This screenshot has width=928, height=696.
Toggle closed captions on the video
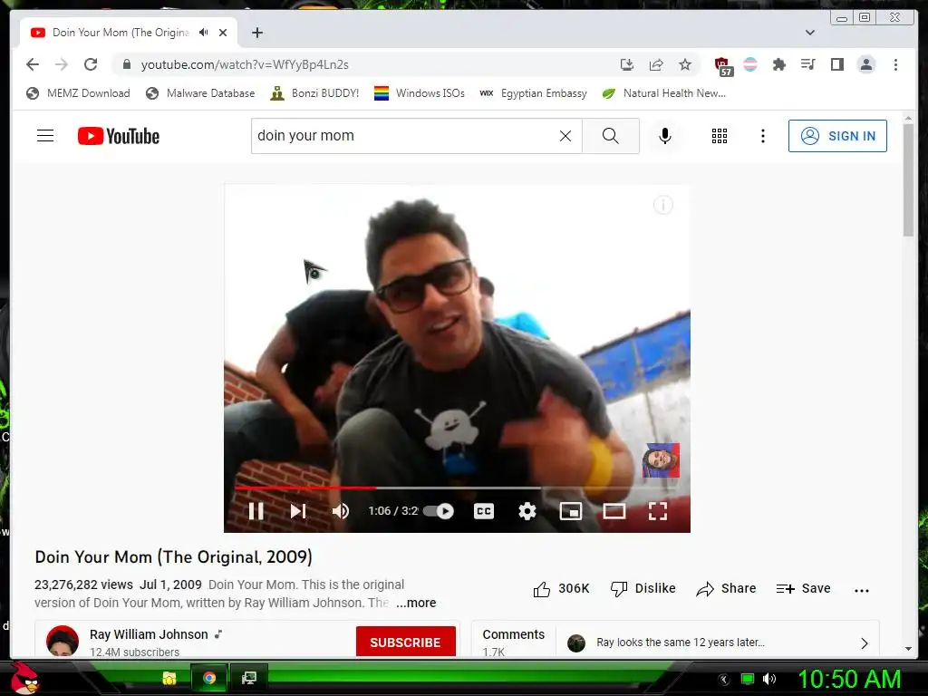pyautogui.click(x=484, y=511)
